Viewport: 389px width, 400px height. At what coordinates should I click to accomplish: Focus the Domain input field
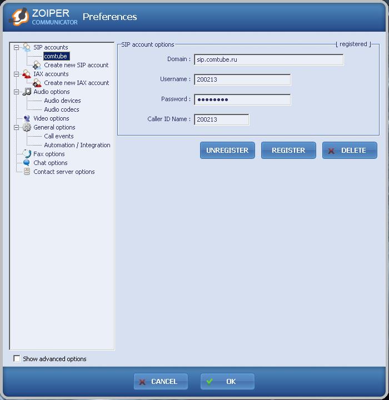pos(269,59)
